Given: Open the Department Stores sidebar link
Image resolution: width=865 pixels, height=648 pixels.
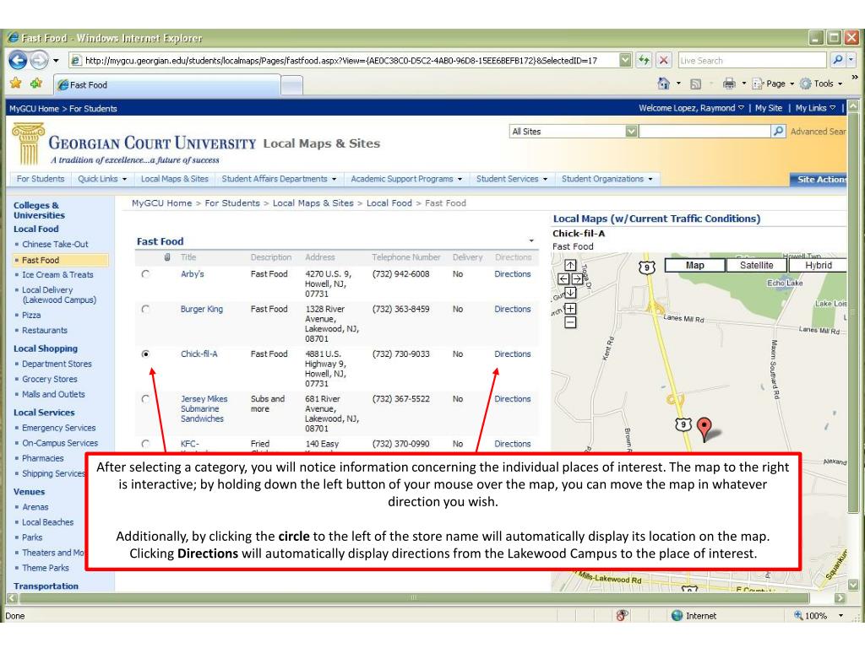Looking at the screenshot, I should click(57, 364).
